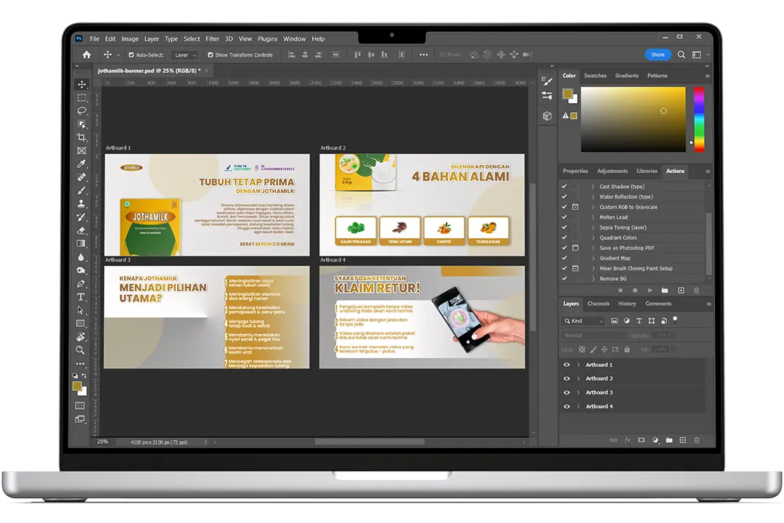Open the search magnifier beside Share
This screenshot has width=784, height=523.
681,54
